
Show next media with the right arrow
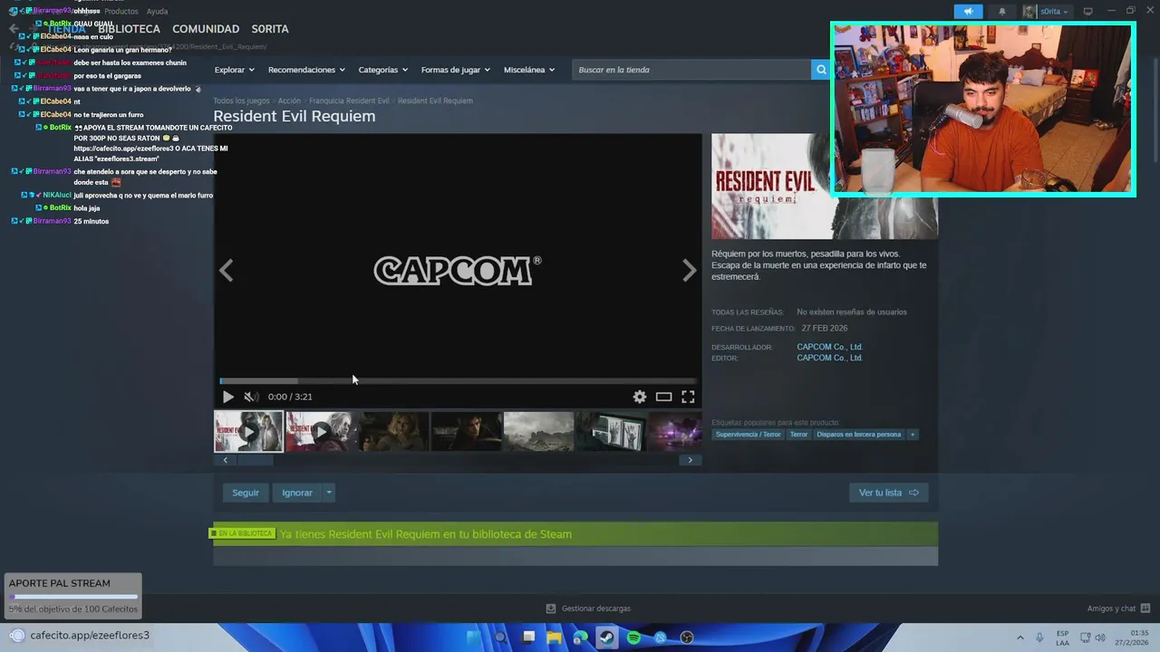click(690, 270)
